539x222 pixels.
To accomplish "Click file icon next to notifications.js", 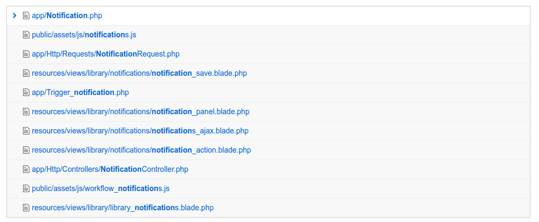I will point(26,35).
